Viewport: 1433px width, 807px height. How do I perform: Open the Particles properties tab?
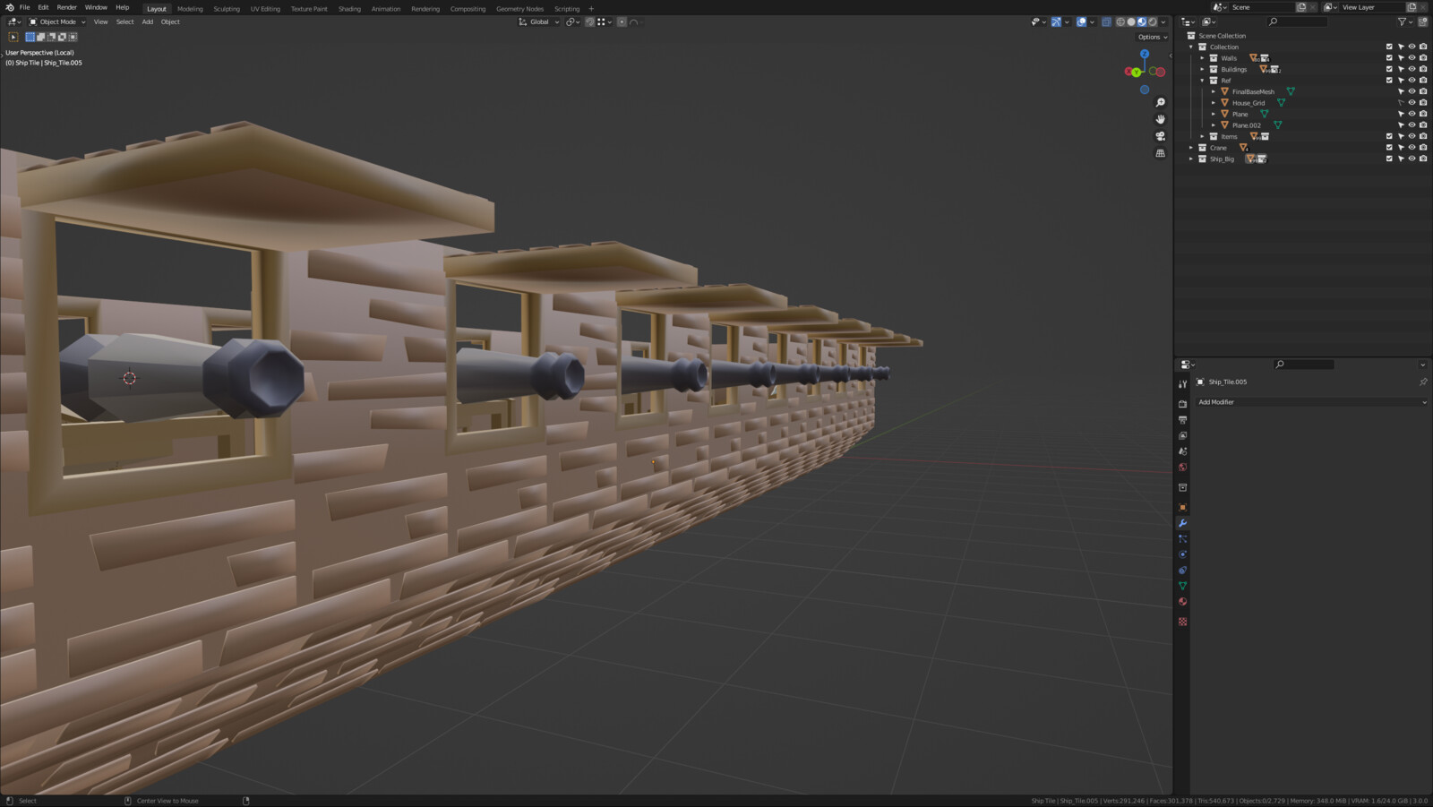[1182, 538]
